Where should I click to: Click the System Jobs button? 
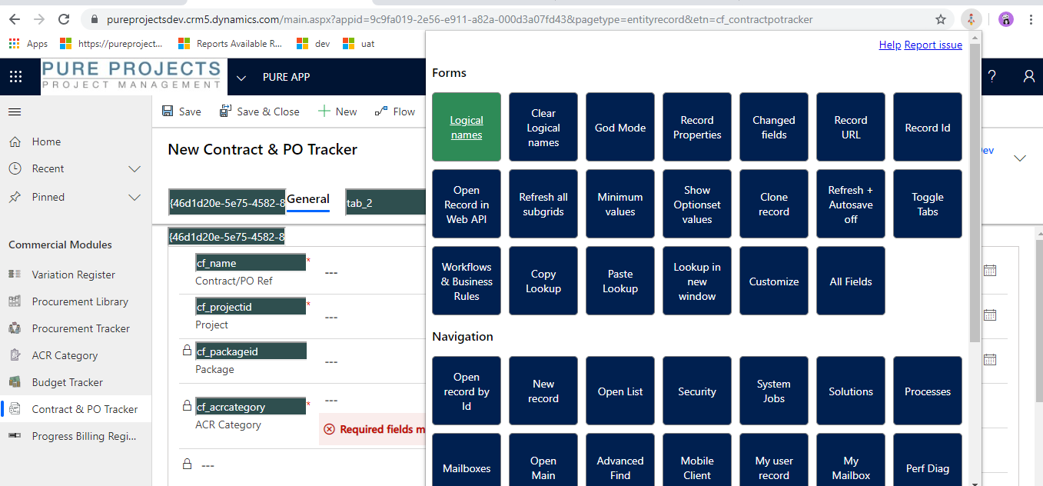(x=774, y=391)
